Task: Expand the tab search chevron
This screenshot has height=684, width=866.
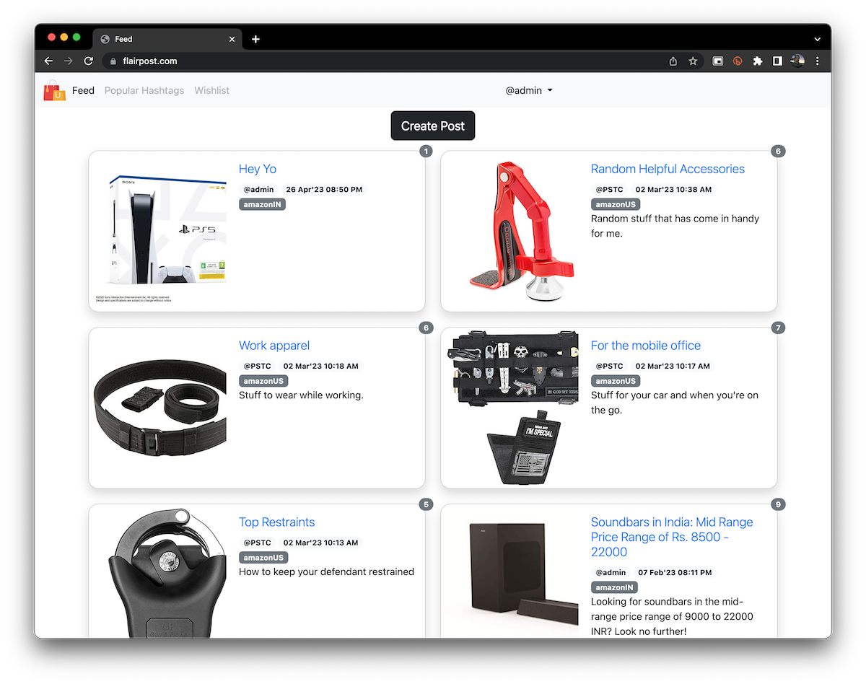Action: click(817, 39)
